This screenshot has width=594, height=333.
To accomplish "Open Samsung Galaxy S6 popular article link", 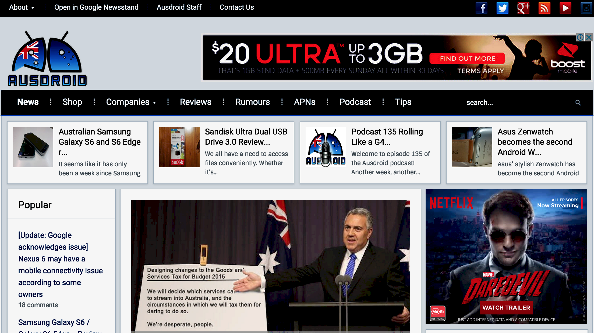I will pos(60,325).
